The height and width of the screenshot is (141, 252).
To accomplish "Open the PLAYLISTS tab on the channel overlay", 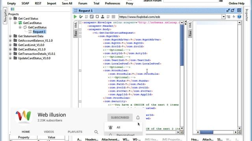I will (75, 132).
